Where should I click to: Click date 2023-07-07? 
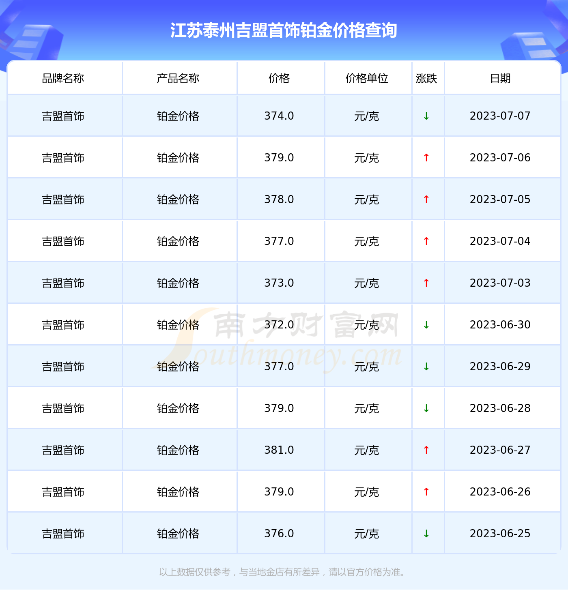tap(500, 116)
